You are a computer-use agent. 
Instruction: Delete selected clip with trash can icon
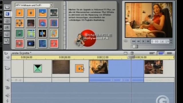pyautogui.click(x=132, y=53)
